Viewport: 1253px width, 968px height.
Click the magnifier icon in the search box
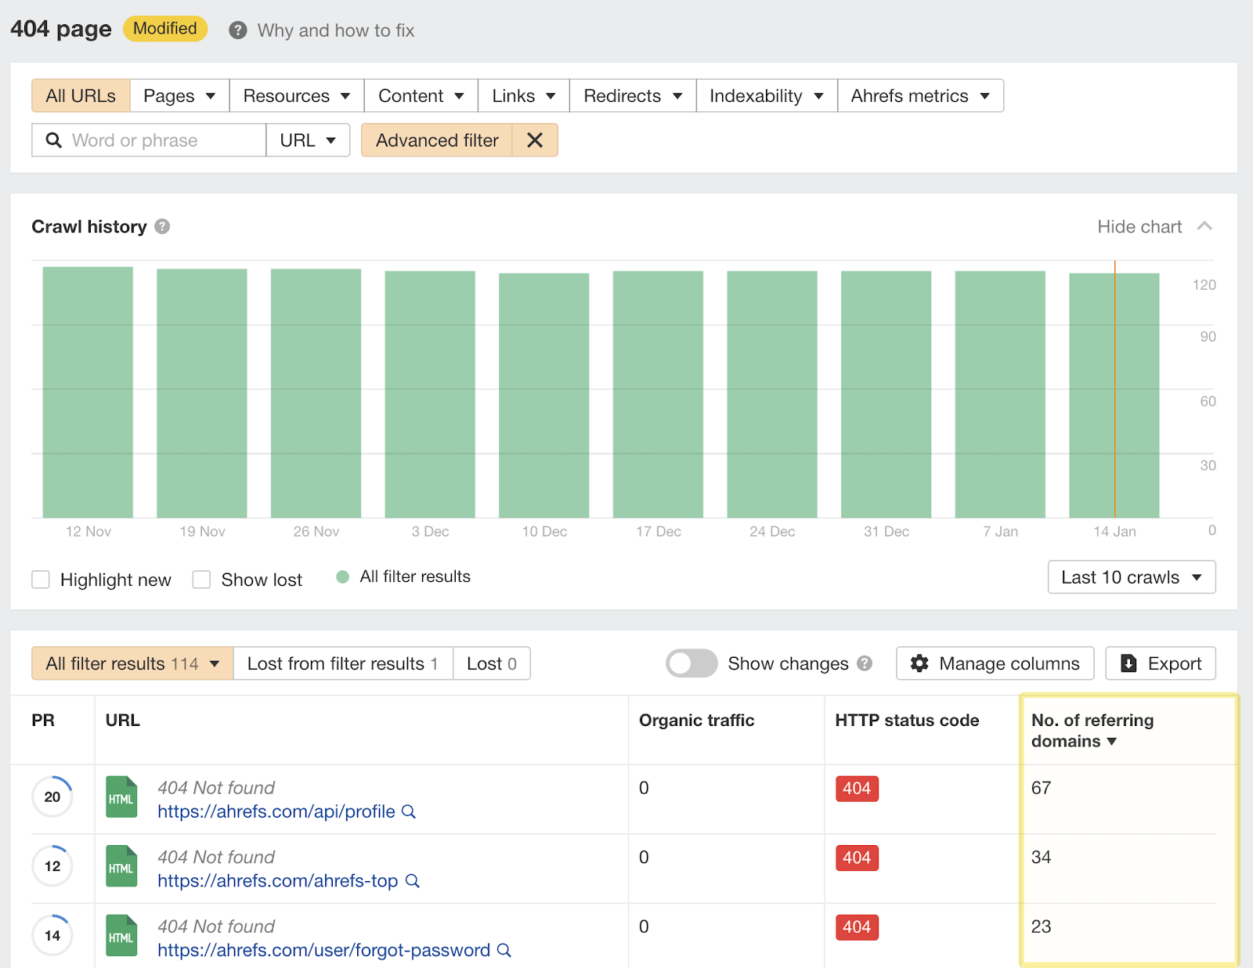point(53,140)
